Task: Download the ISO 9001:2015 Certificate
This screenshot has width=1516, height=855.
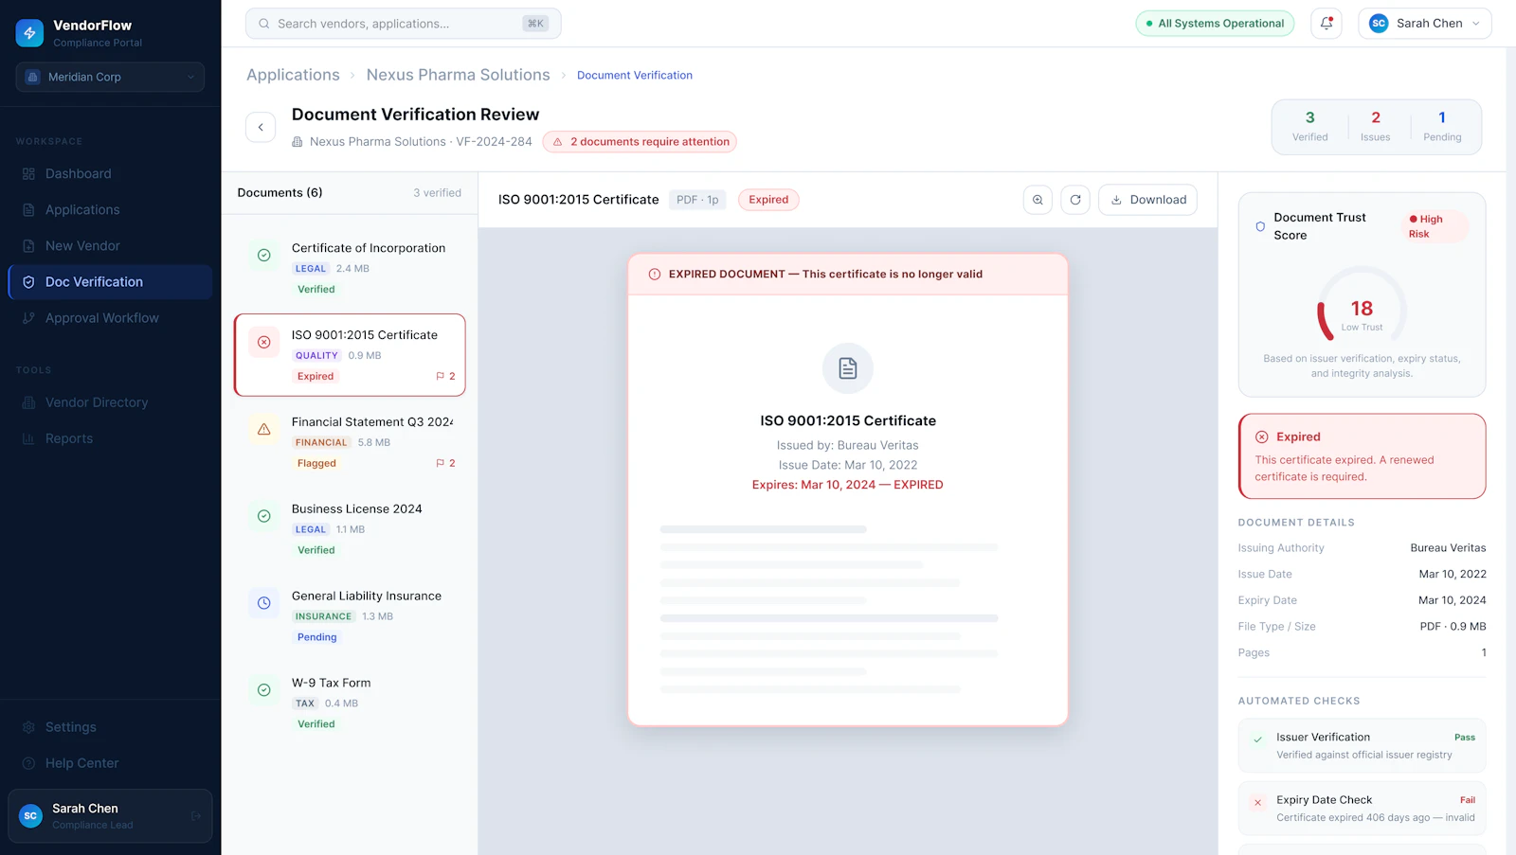Action: (x=1148, y=200)
